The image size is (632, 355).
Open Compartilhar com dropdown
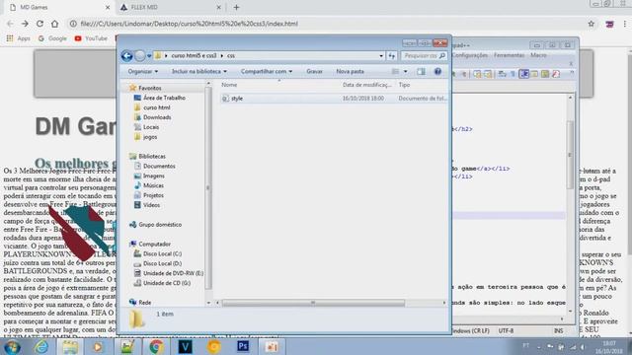click(267, 72)
